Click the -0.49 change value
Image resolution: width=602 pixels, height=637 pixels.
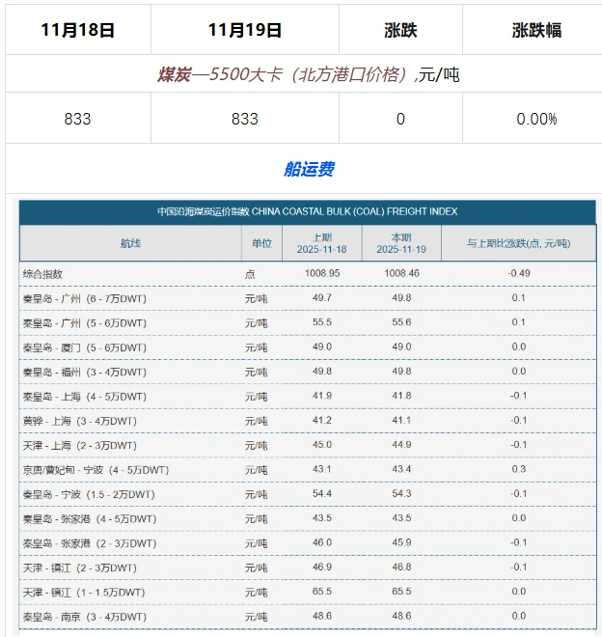519,273
